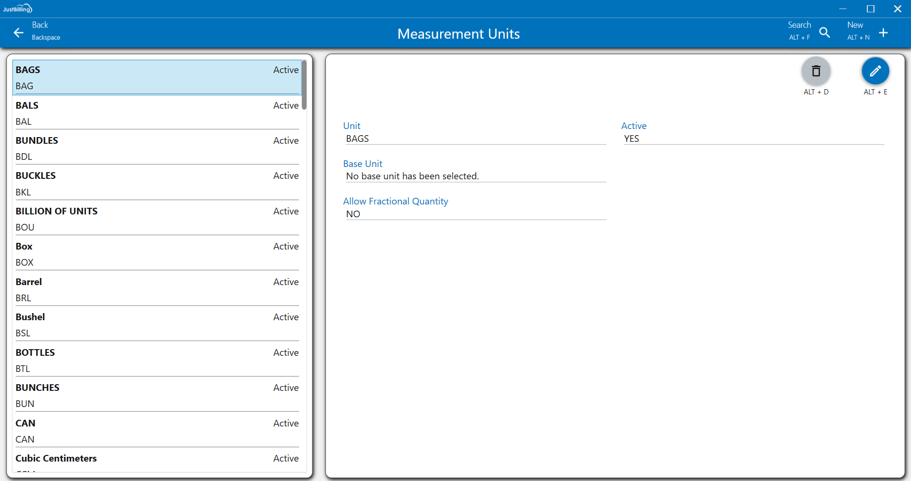This screenshot has width=911, height=481.
Task: Click the Base Unit field
Action: pyautogui.click(x=475, y=176)
